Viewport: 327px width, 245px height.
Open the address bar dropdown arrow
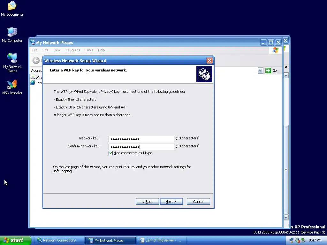click(x=260, y=71)
